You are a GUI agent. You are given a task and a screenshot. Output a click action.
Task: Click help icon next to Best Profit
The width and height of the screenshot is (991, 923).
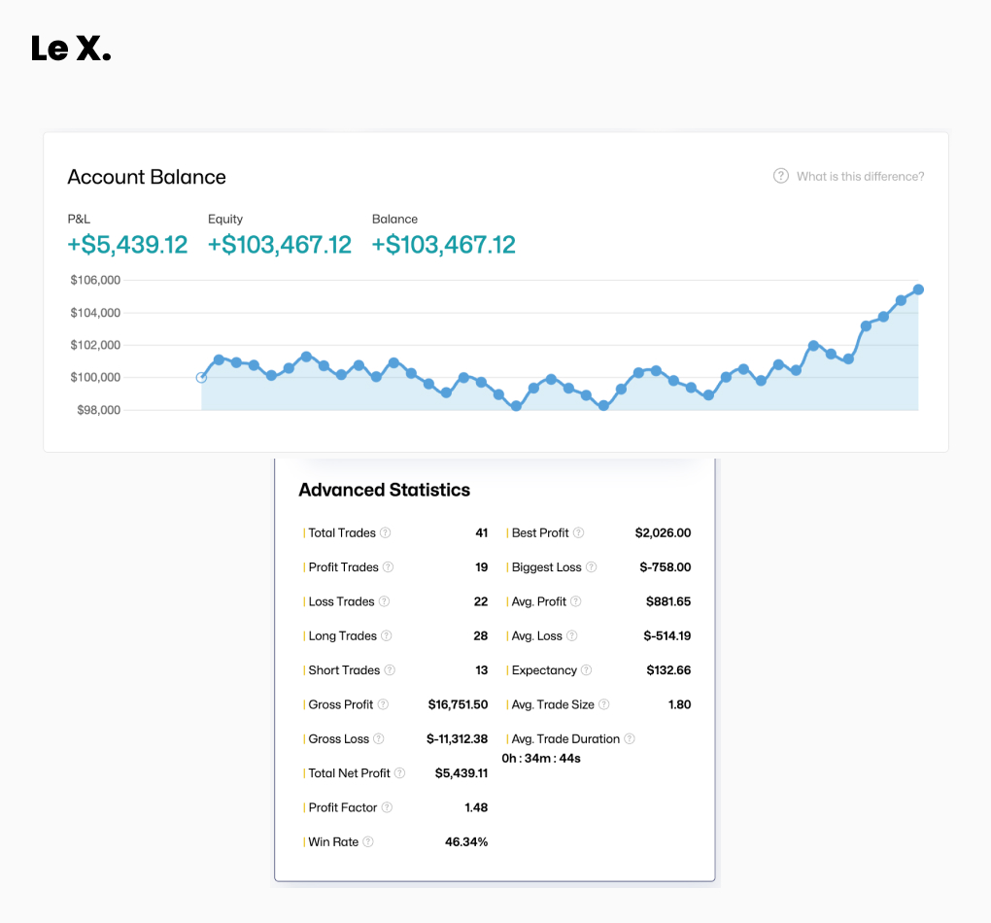coord(579,532)
